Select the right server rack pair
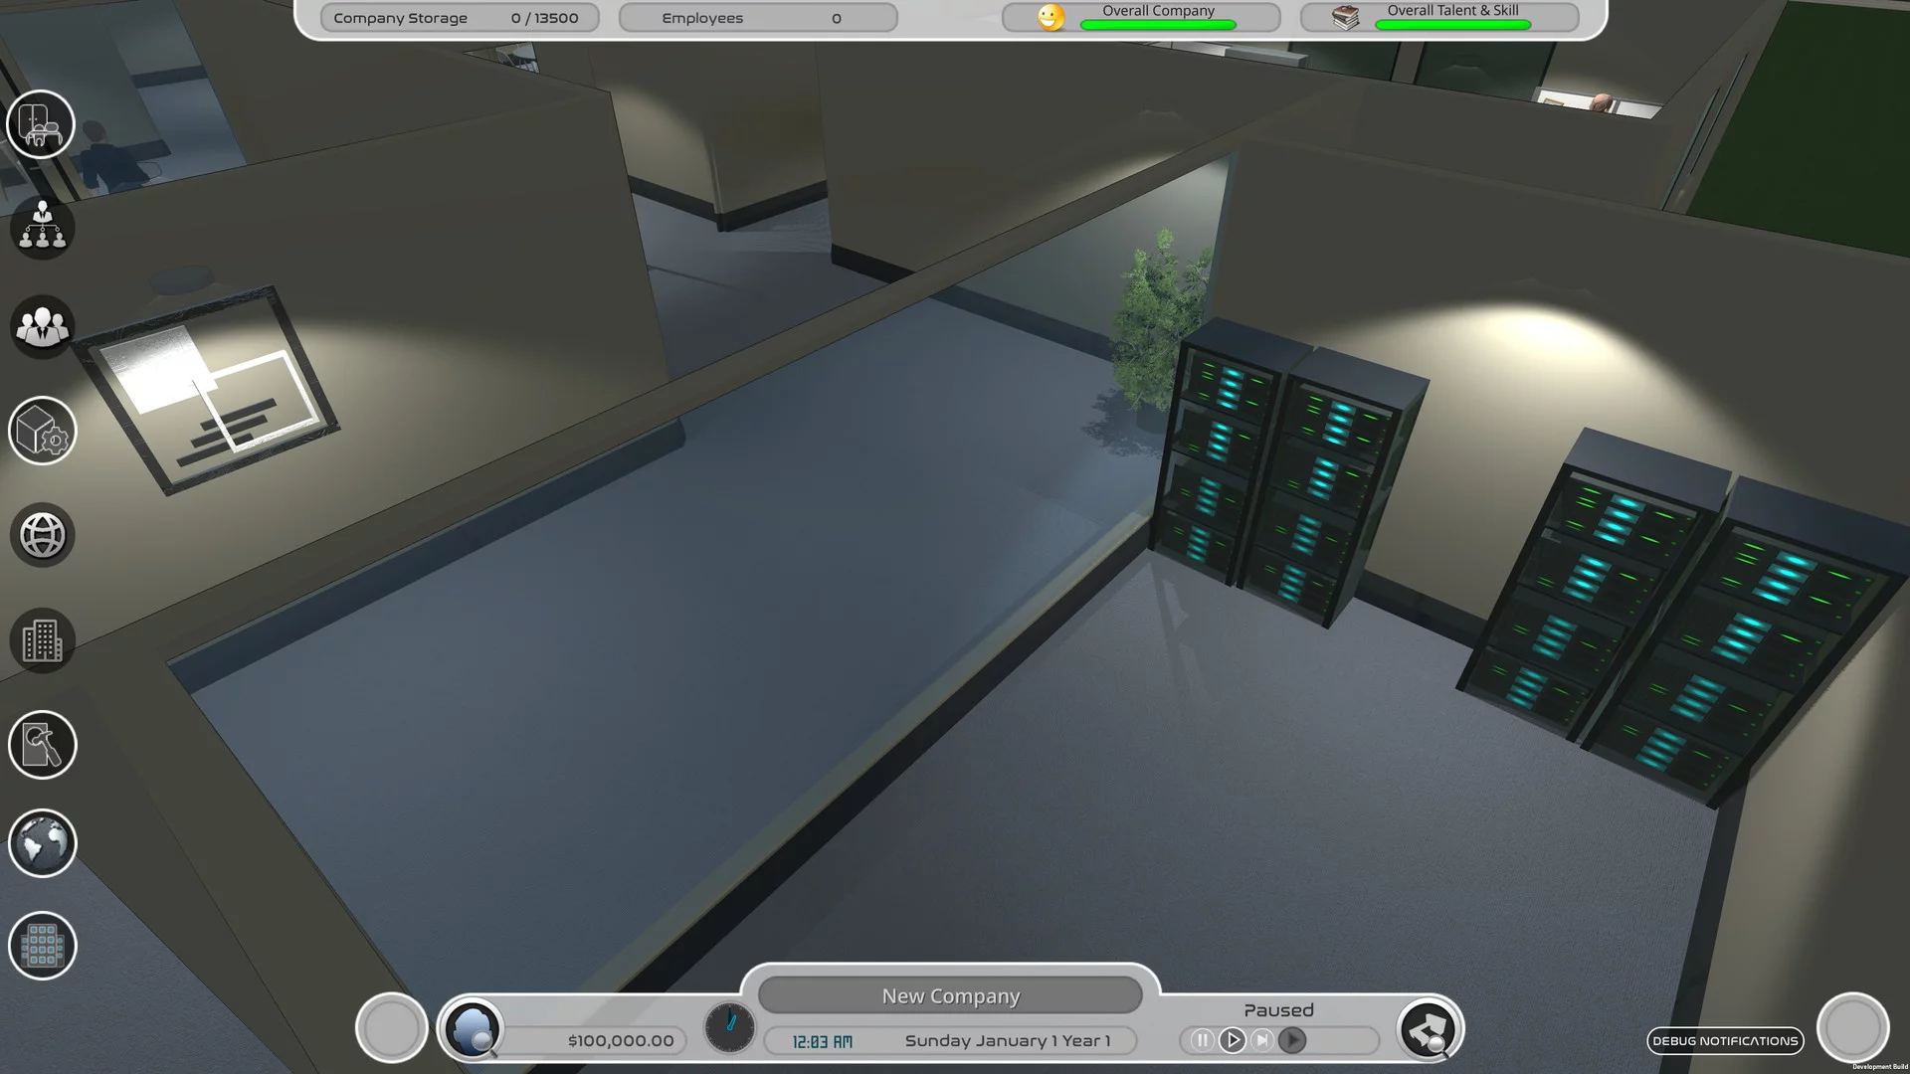The image size is (1910, 1074). [1681, 617]
